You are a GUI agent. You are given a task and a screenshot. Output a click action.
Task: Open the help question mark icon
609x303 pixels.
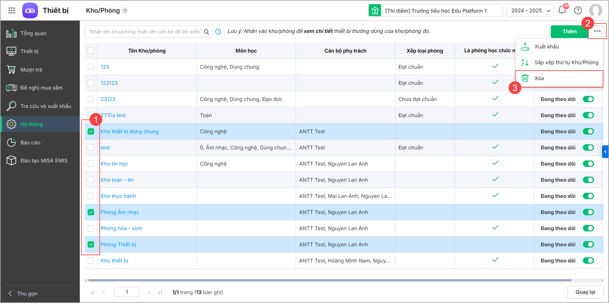pos(578,10)
